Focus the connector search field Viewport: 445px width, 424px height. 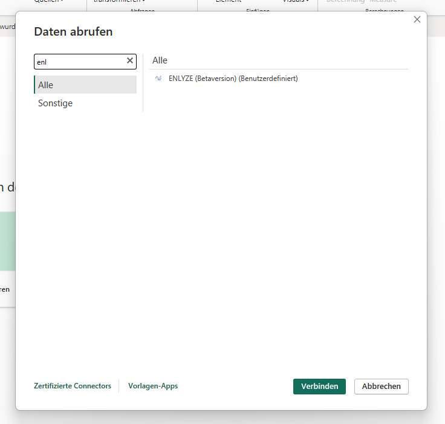coord(79,62)
